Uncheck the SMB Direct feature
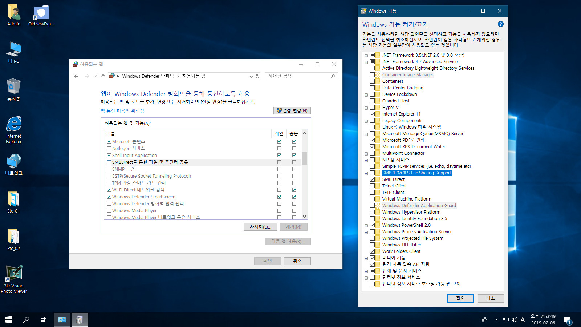The height and width of the screenshot is (327, 581). pos(372,179)
